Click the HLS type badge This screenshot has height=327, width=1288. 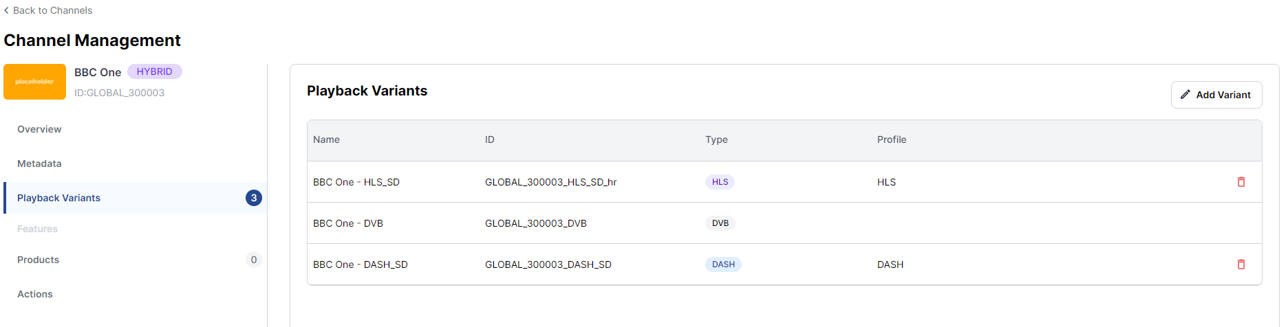[720, 182]
